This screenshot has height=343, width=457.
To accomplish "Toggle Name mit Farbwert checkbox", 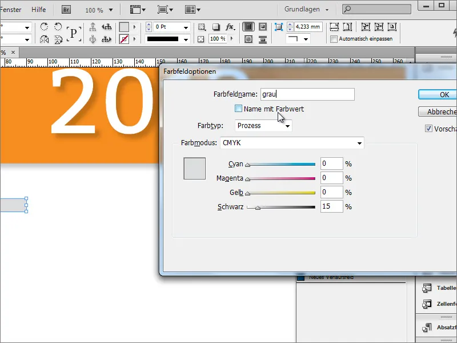I will click(238, 109).
